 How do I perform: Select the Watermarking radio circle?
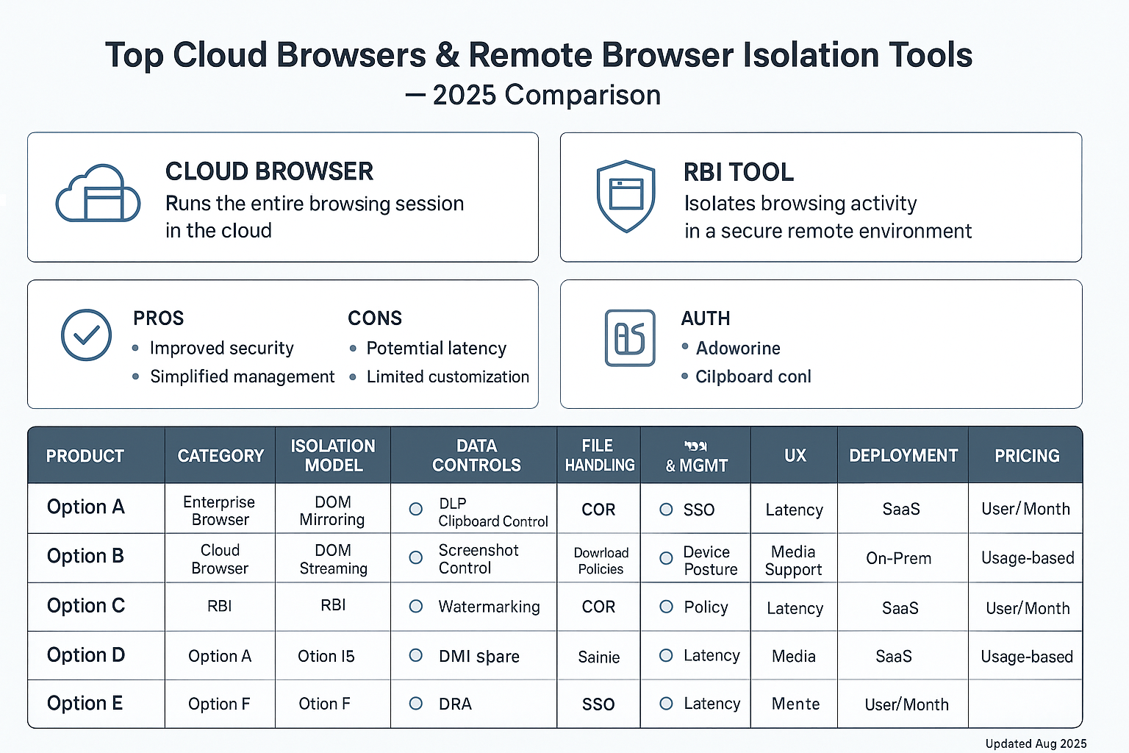[x=415, y=607]
